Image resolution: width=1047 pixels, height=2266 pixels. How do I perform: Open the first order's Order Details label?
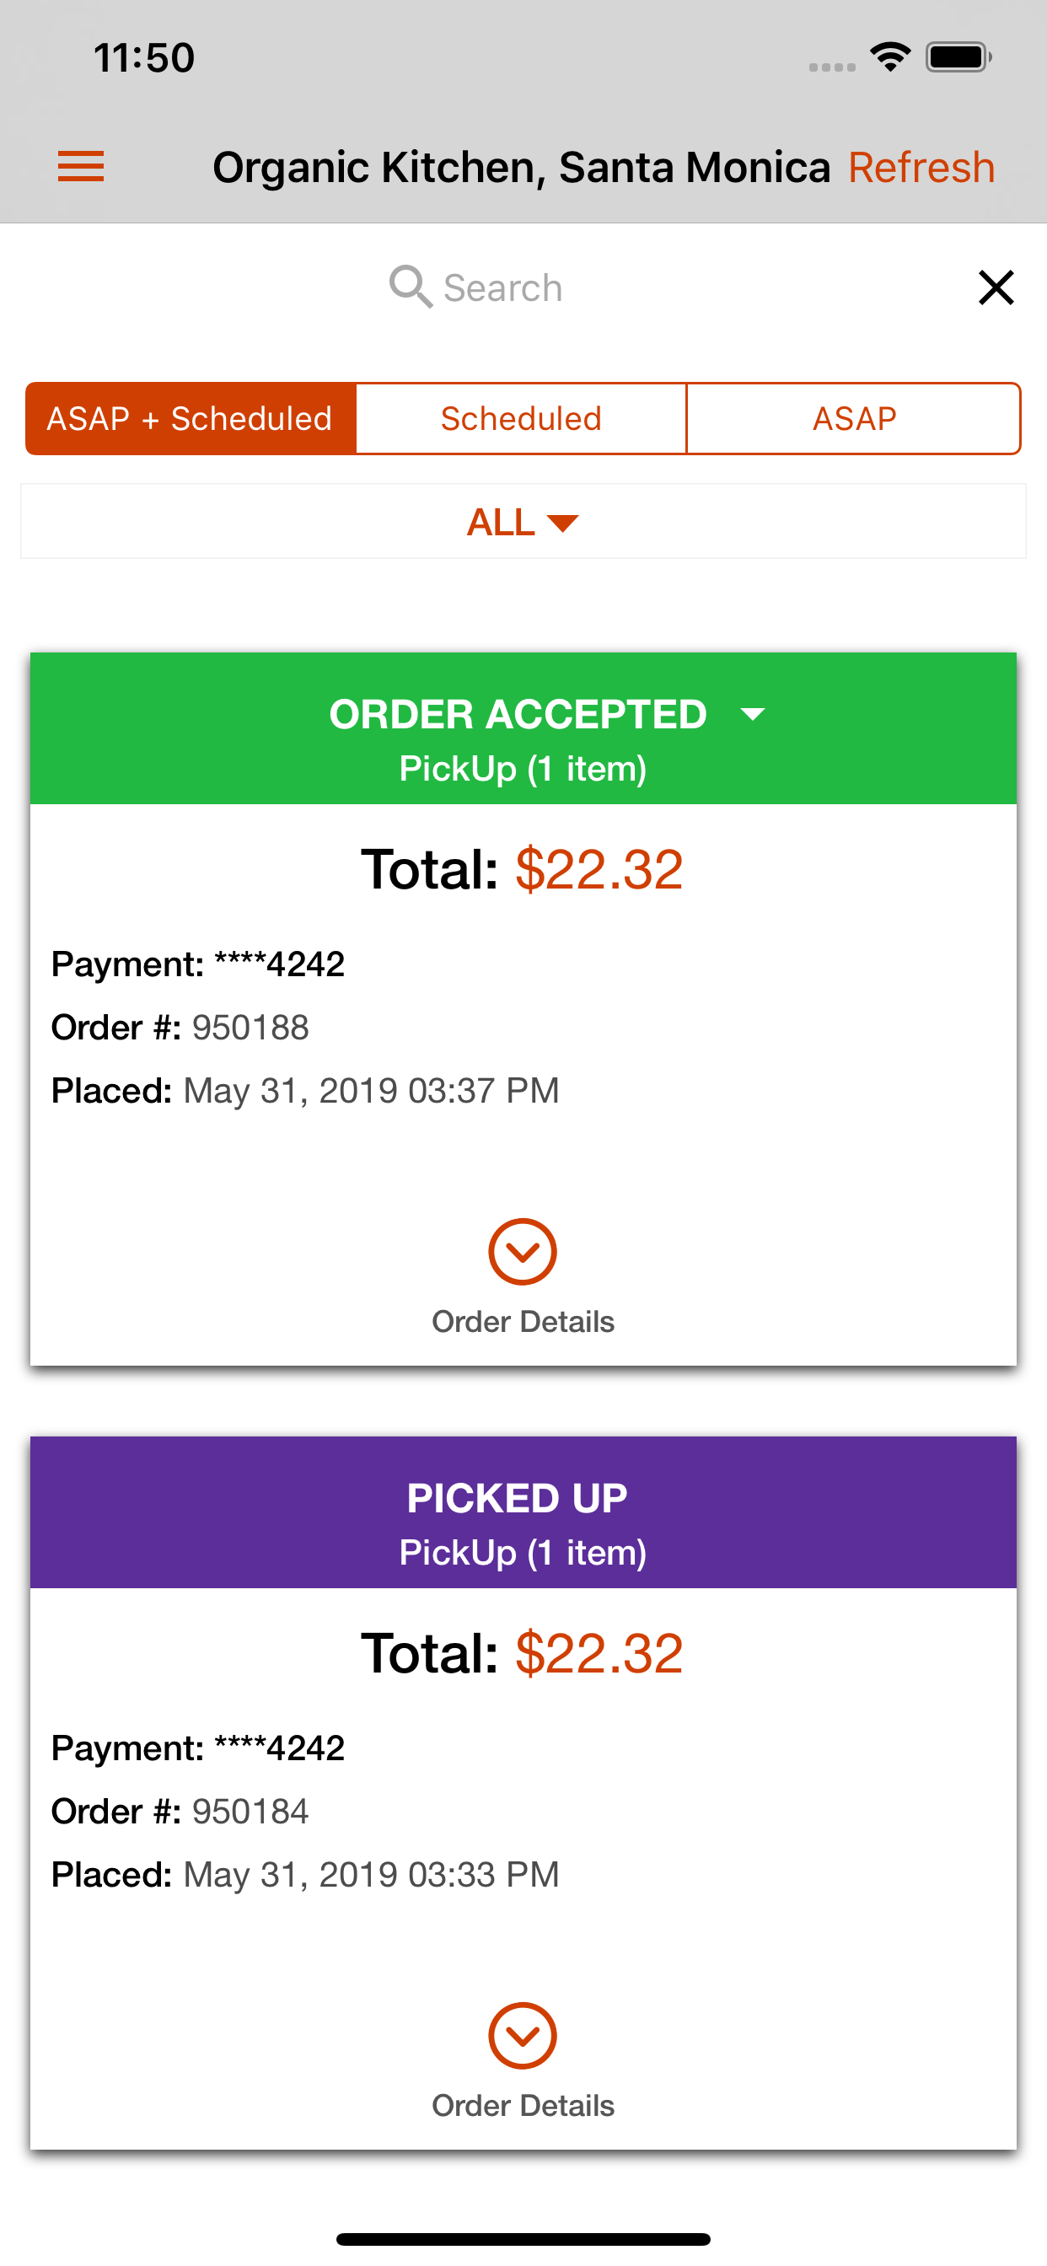[523, 1321]
